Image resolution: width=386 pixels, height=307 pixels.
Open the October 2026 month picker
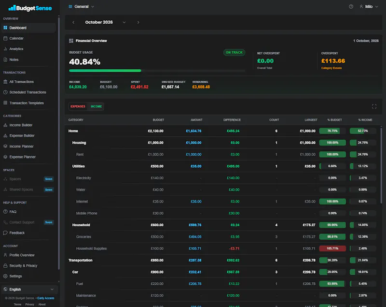pos(105,22)
